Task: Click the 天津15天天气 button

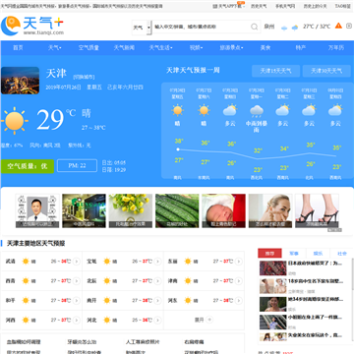Action: point(275,71)
